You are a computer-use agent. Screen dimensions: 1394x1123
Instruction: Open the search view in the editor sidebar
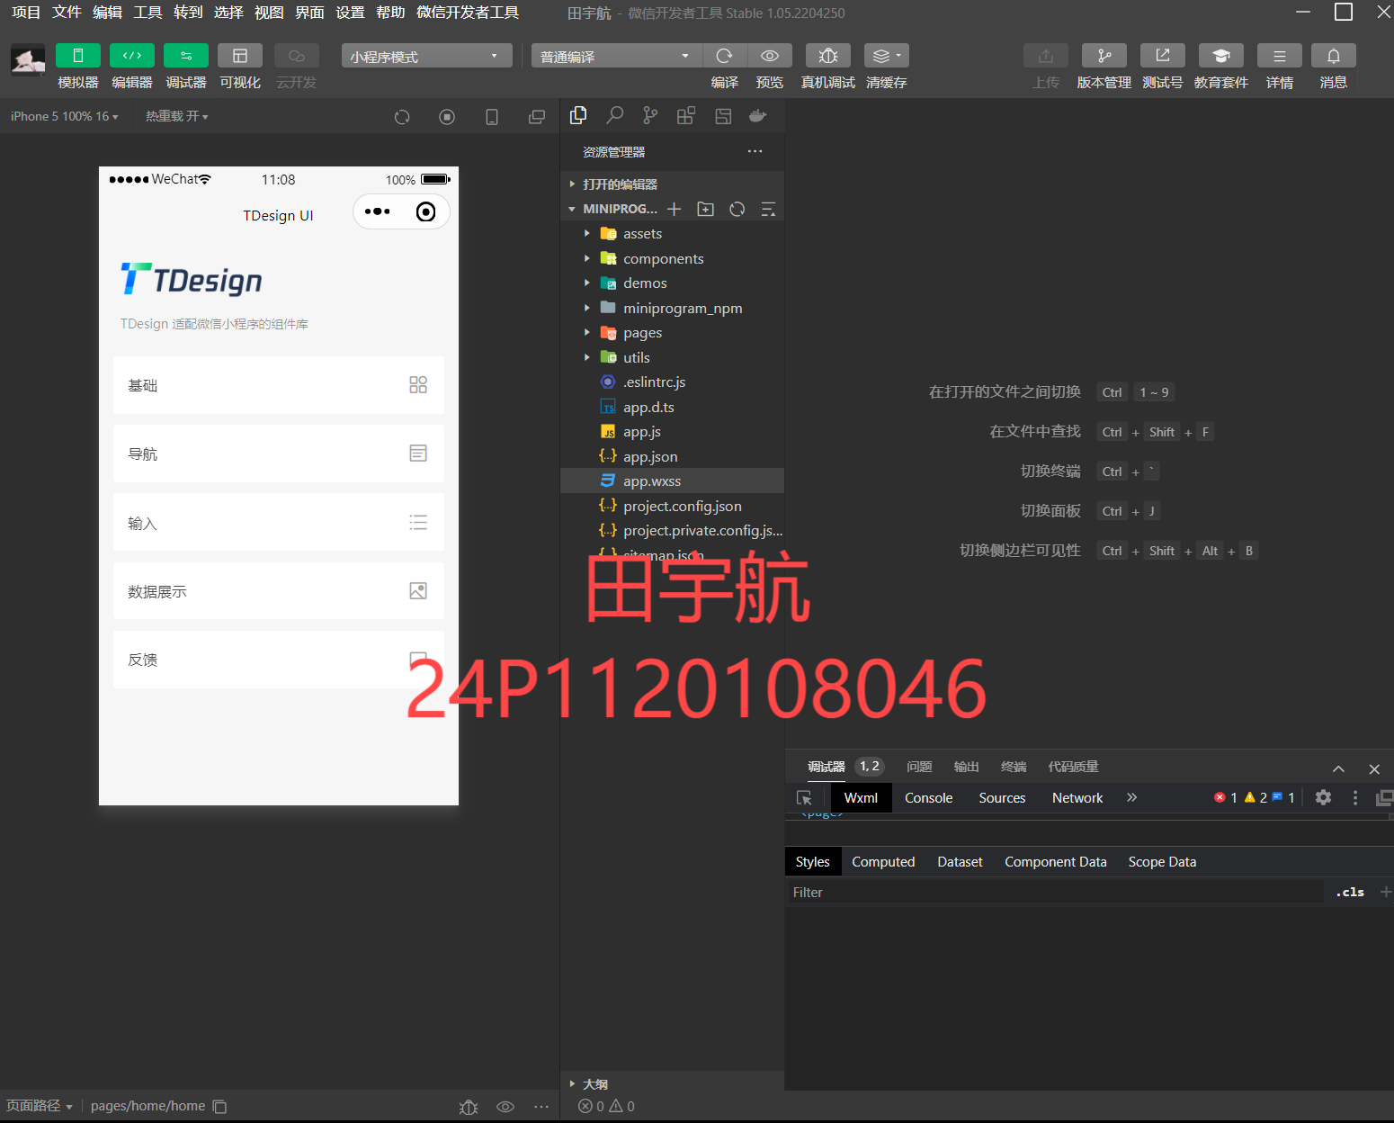click(614, 115)
